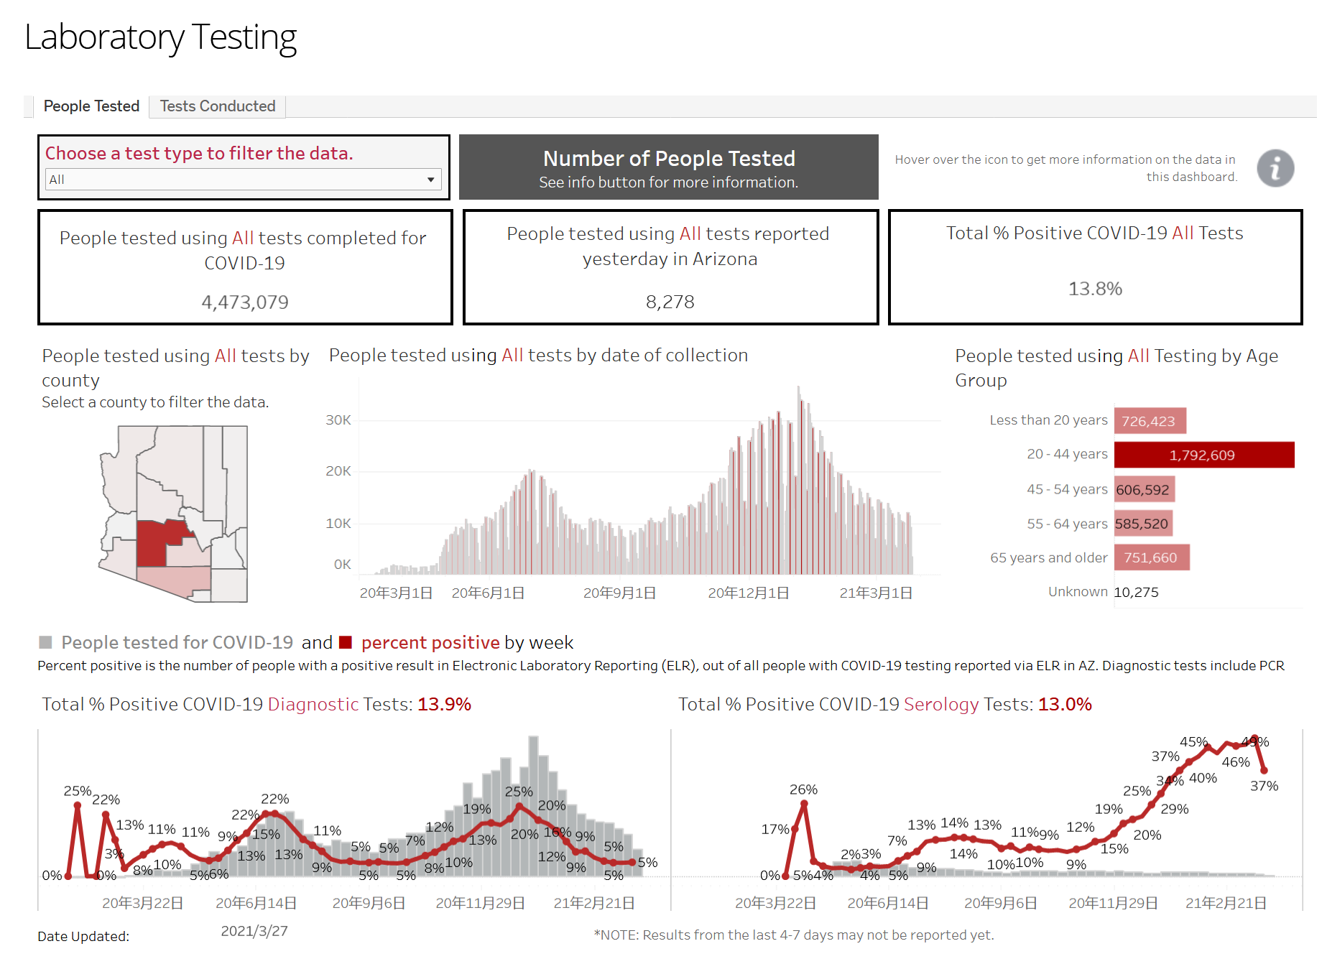Click the Number of People Tested banner
This screenshot has width=1327, height=959.
[668, 167]
